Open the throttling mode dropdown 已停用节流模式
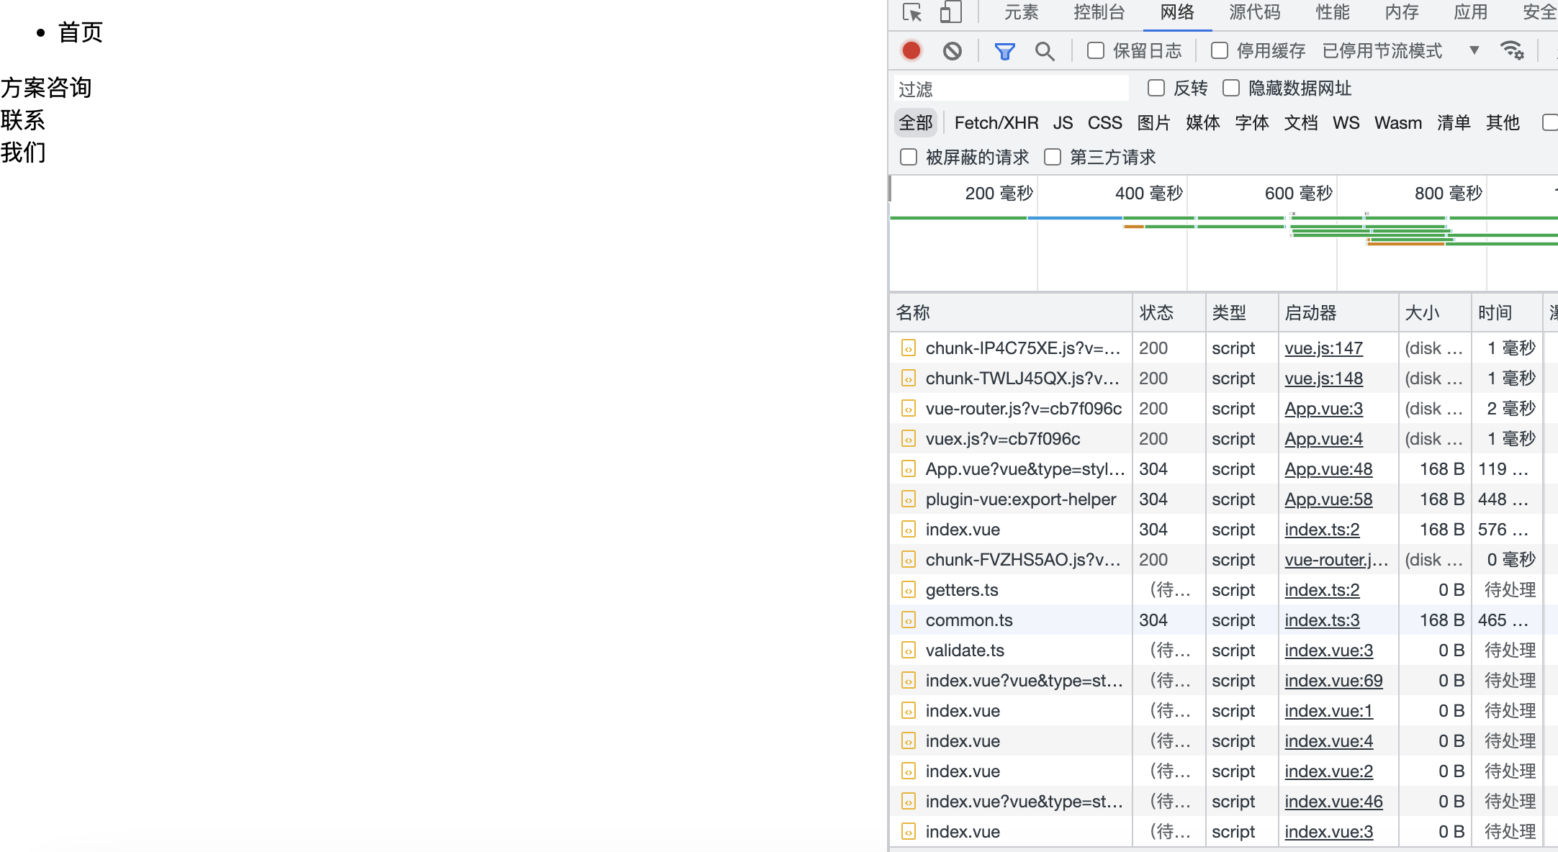This screenshot has height=852, width=1558. point(1401,50)
